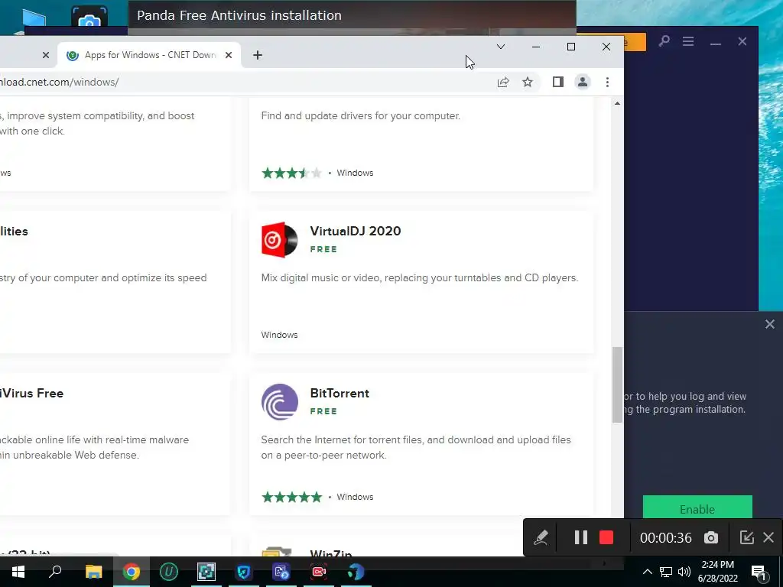Click FREE label under BitTorrent
The height and width of the screenshot is (587, 783).
tap(323, 411)
